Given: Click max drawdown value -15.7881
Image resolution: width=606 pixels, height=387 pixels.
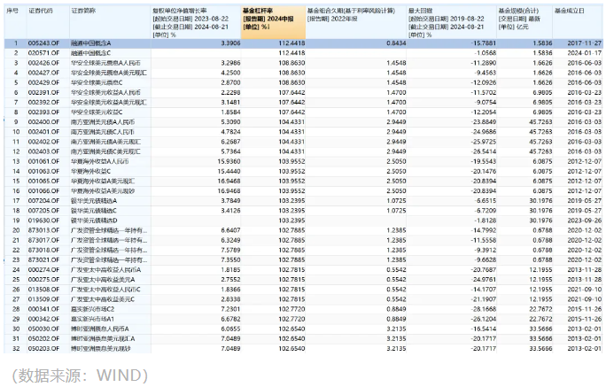Looking at the screenshot, I should pos(484,43).
